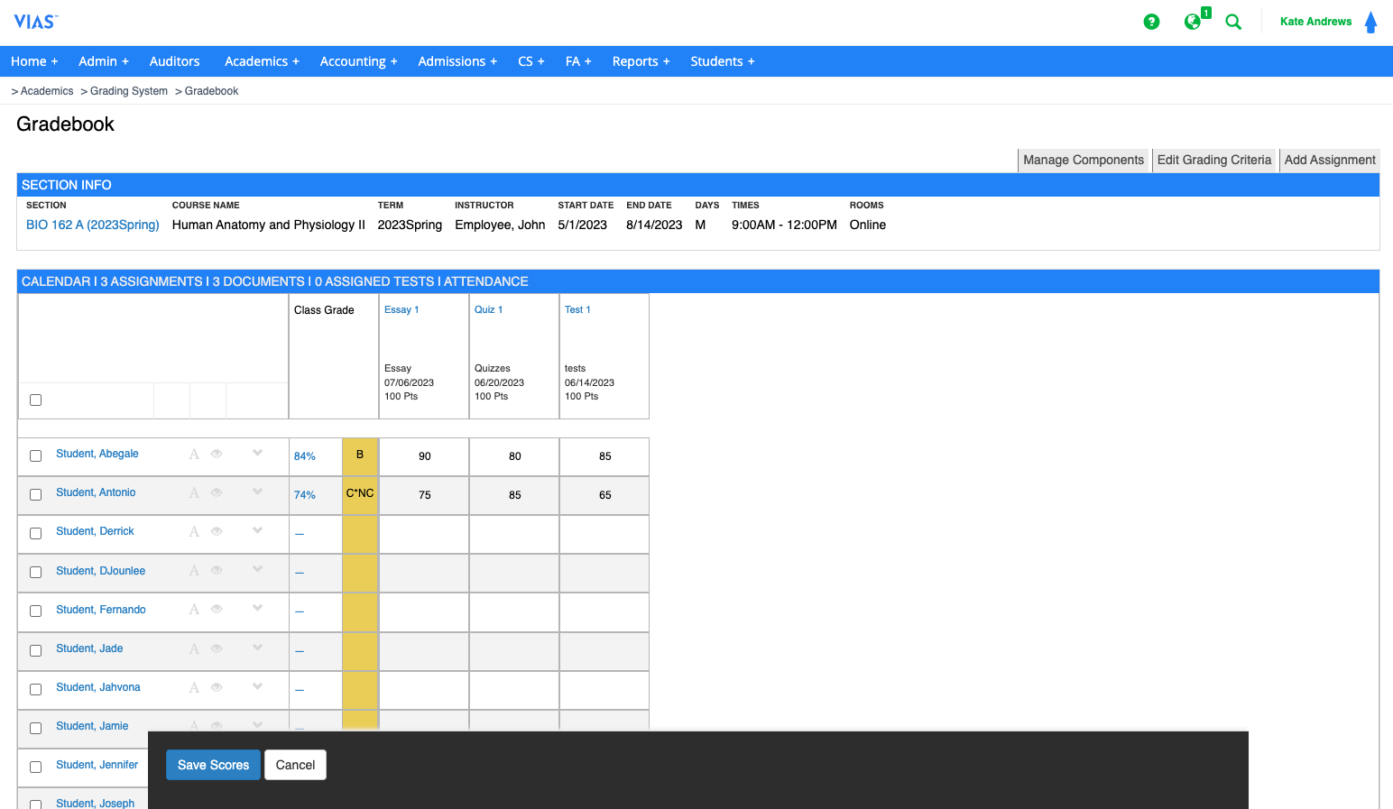The width and height of the screenshot is (1393, 809).
Task: Click the Save Scores button
Action: point(213,765)
